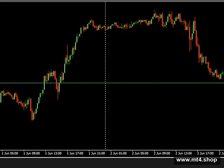Click the "1 Jun 09:00" time axis label

point(31,153)
